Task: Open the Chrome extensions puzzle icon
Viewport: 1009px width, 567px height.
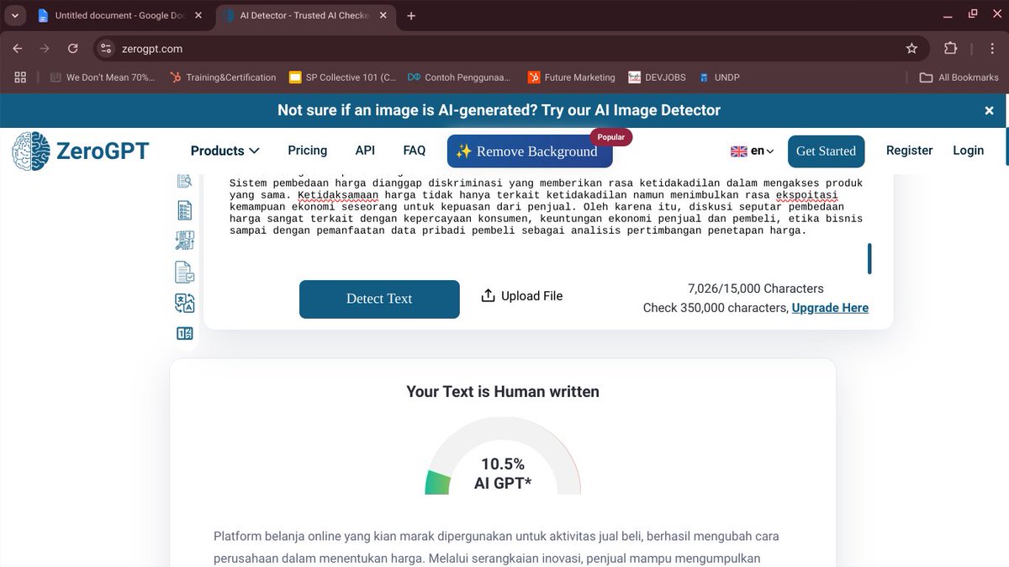Action: 951,49
